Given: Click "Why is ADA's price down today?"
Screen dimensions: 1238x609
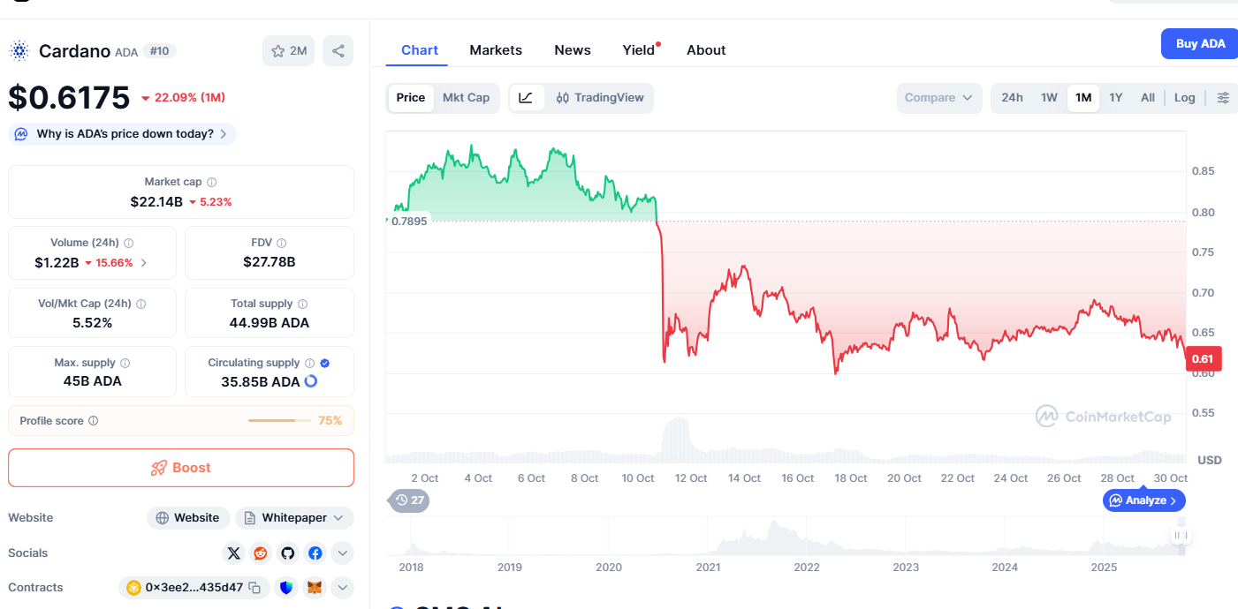Looking at the screenshot, I should click(123, 134).
